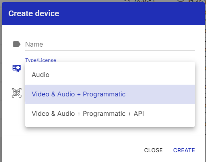Click the person icon left of 10:11:54
This screenshot has width=206, height=162.
[127, 1]
